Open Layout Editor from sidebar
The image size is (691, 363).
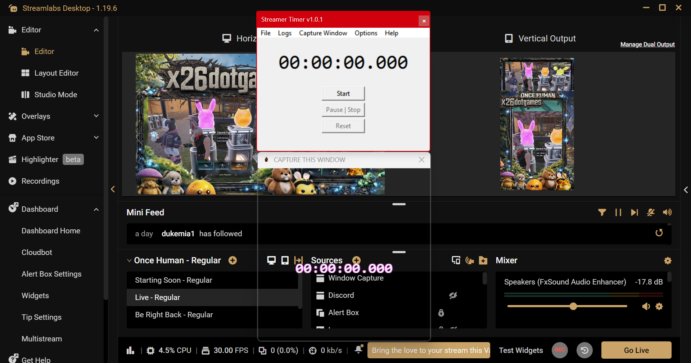(57, 73)
